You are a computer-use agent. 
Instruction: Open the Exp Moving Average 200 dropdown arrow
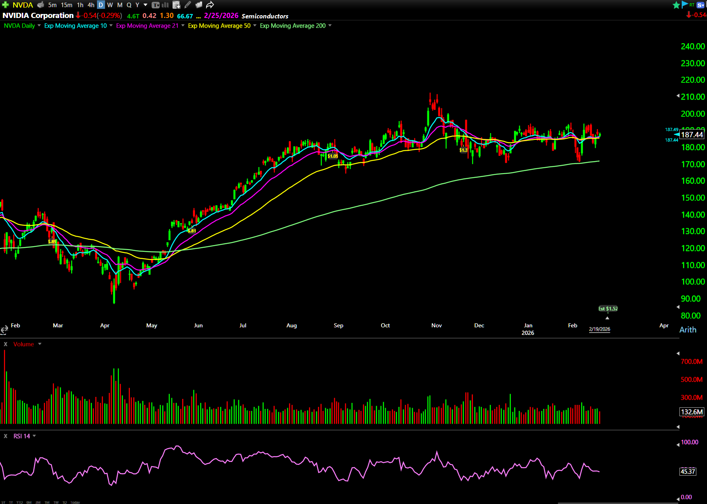point(330,26)
